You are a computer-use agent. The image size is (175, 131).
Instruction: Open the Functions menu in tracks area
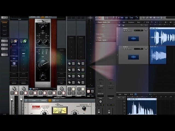click(x=132, y=22)
